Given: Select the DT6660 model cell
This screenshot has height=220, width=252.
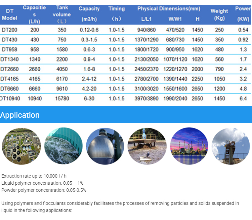Looking at the screenshot, I should [x=9, y=89].
